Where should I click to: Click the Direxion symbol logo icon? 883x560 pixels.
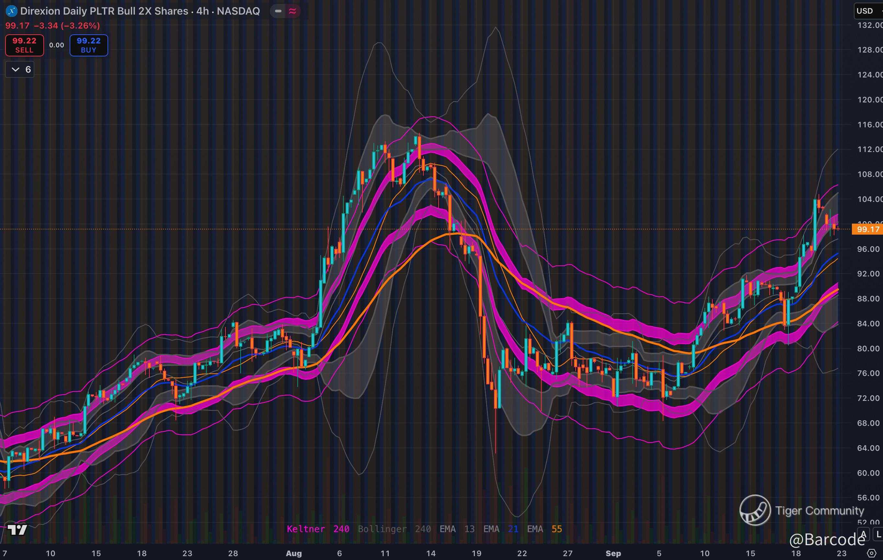tap(12, 11)
